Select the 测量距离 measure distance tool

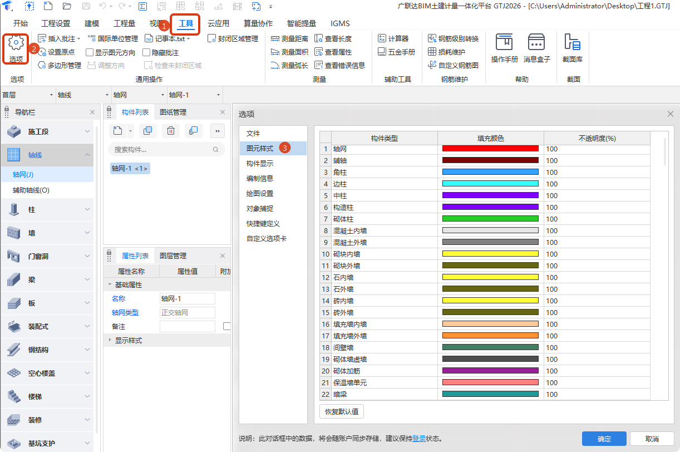(289, 38)
